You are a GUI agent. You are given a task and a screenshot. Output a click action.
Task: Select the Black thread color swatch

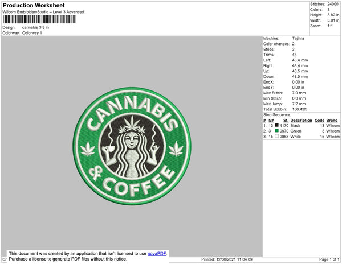pyautogui.click(x=277, y=125)
